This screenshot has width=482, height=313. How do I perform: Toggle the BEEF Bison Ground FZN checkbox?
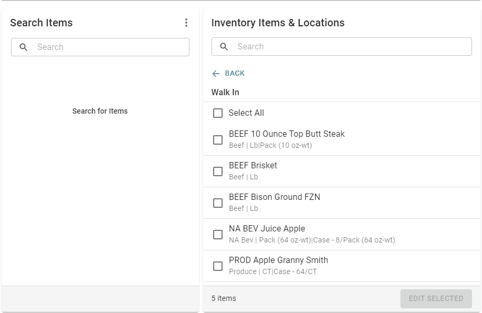click(218, 203)
